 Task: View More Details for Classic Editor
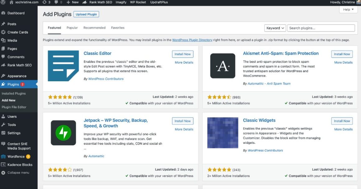[x=184, y=62]
